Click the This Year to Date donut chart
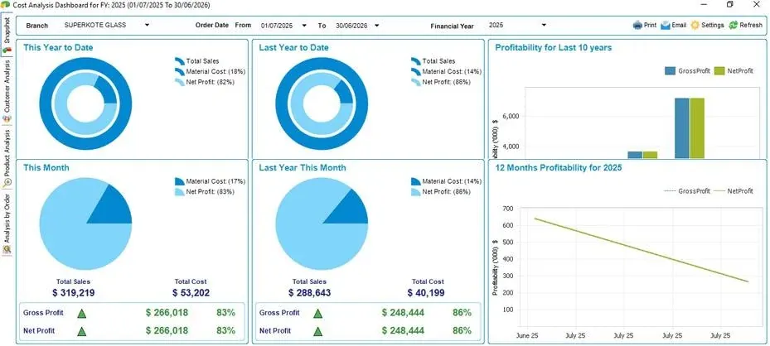The image size is (770, 346). (85, 103)
